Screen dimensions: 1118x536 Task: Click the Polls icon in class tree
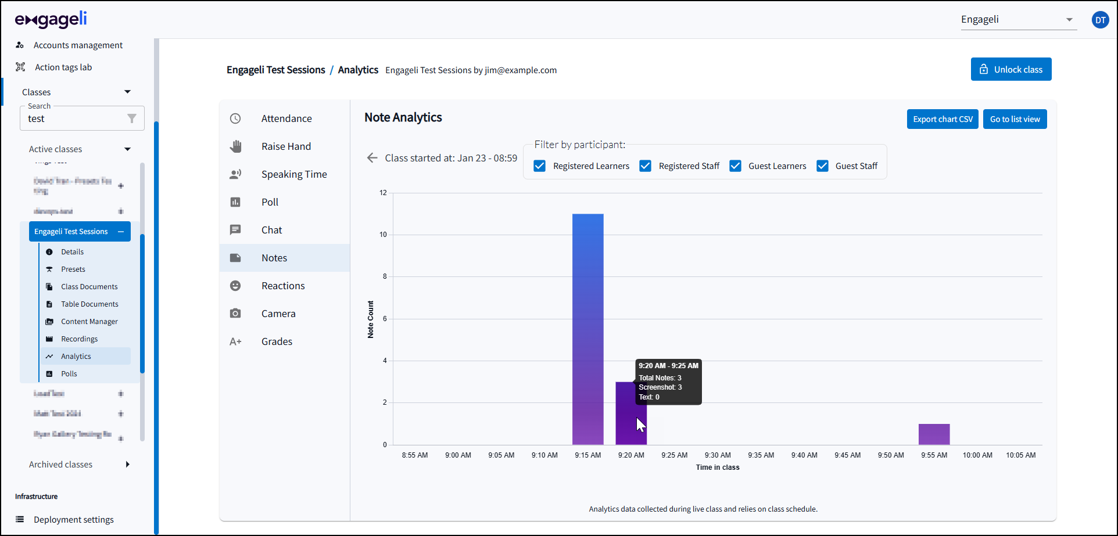coord(49,374)
